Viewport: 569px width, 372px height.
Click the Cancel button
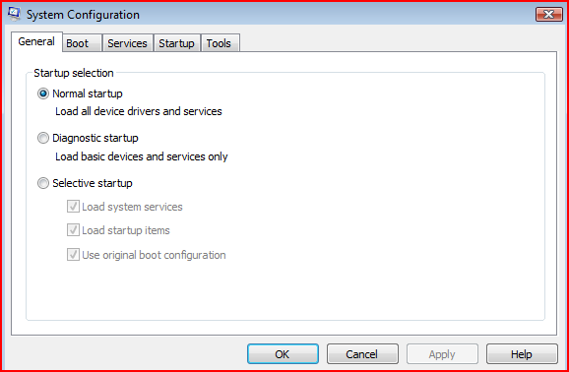tap(362, 354)
